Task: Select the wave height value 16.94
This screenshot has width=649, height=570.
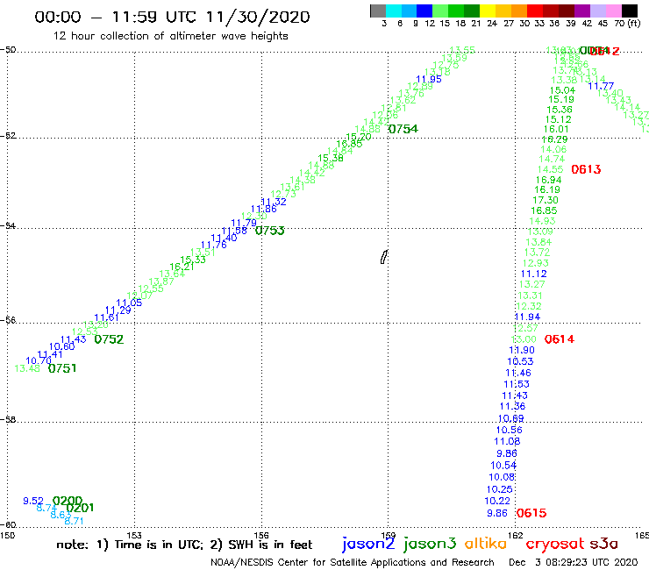Action: (549, 180)
